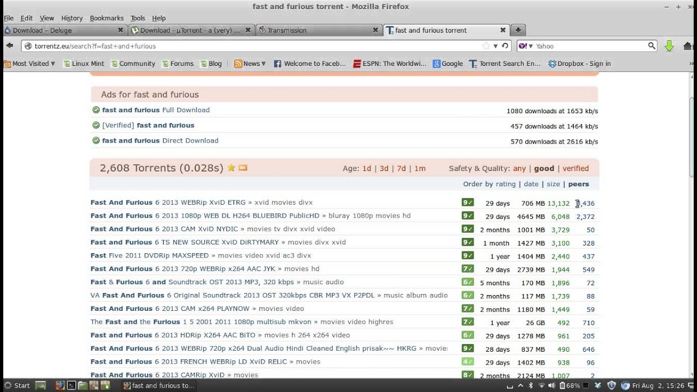
Task: Open the History menu
Action: pos(72,18)
